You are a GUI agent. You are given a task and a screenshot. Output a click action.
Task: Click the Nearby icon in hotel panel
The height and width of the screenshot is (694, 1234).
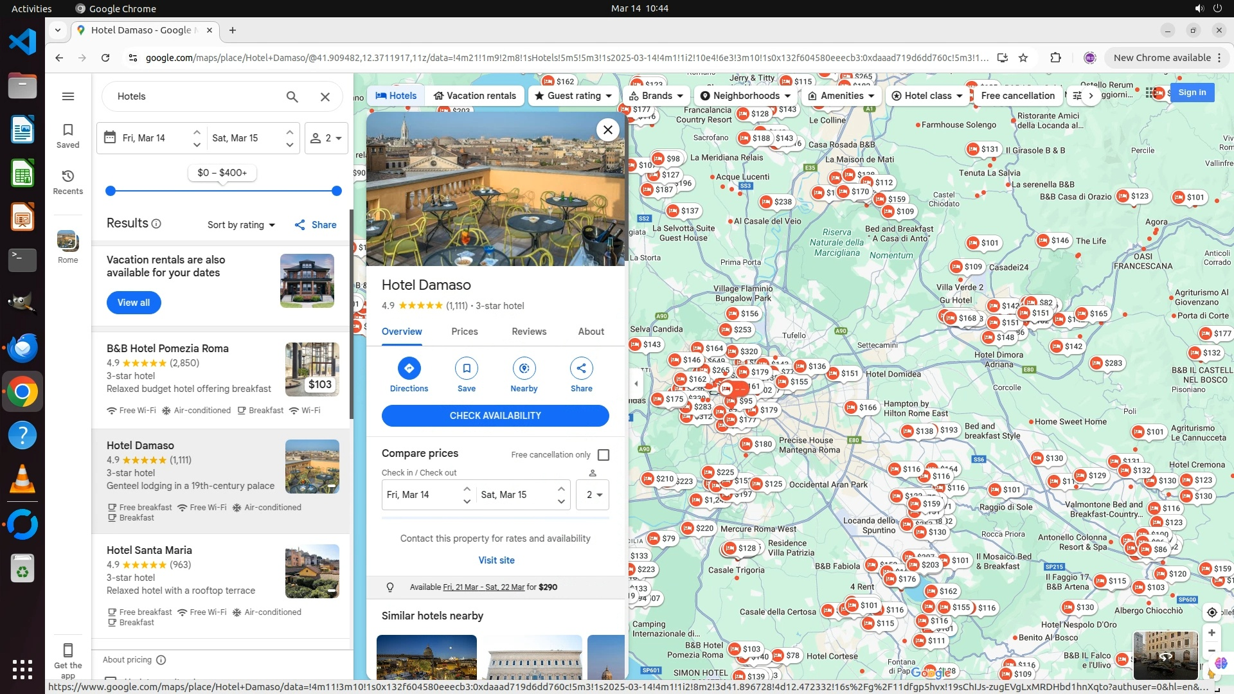click(524, 368)
